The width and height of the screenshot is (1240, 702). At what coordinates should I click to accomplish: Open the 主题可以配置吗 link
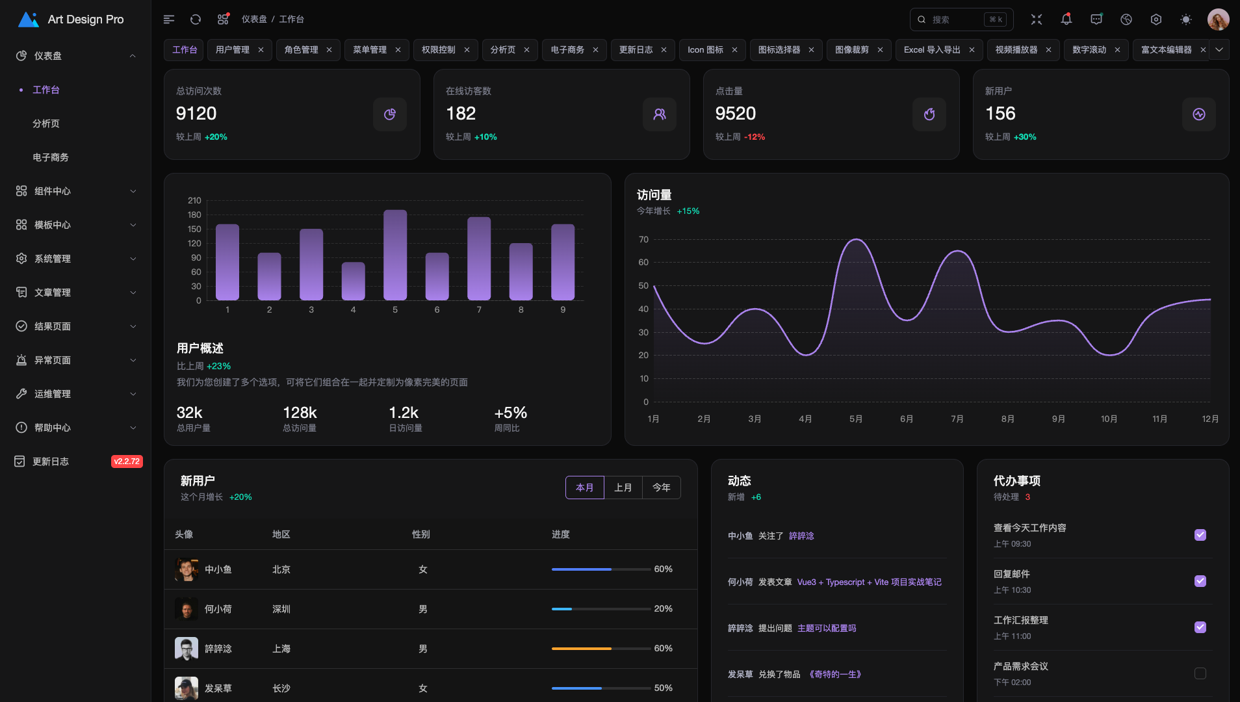click(826, 629)
